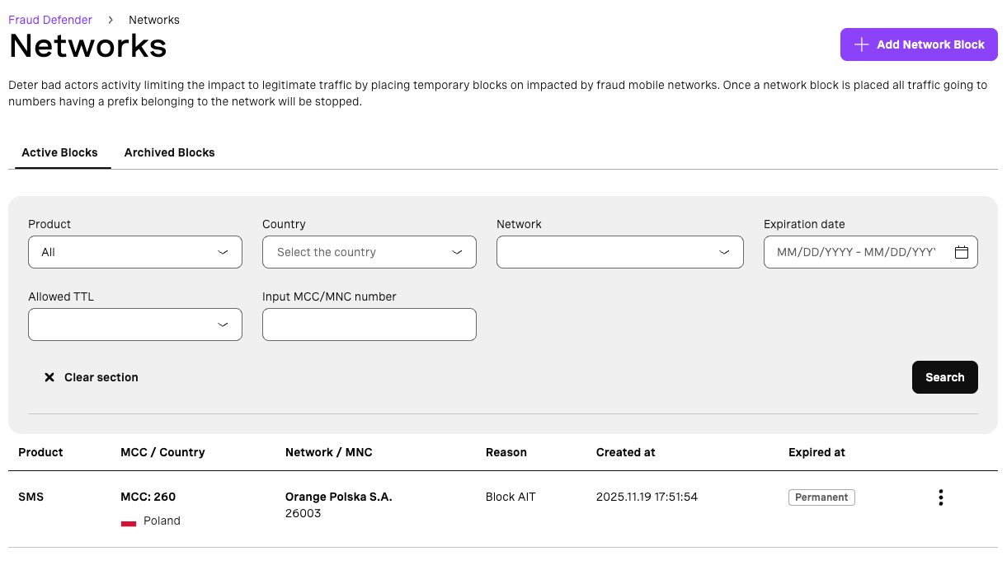Click the X icon beside Clear section

point(49,377)
